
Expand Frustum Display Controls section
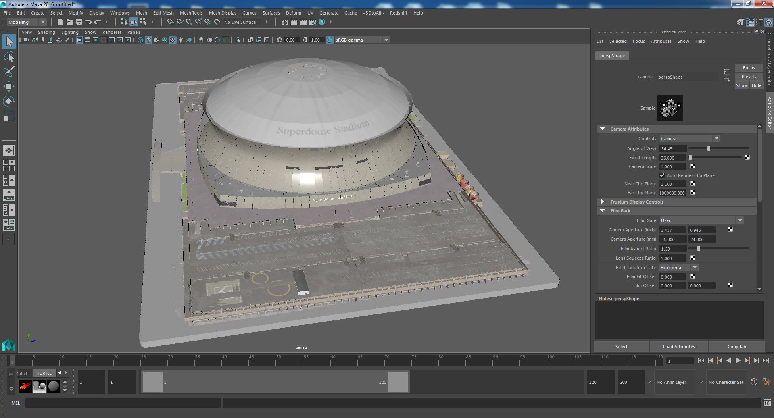(x=603, y=202)
